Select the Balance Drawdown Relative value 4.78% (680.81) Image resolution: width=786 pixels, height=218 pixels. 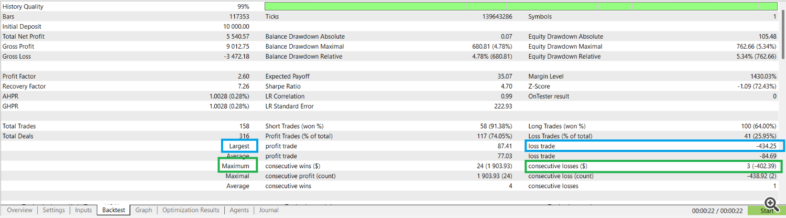pyautogui.click(x=492, y=57)
